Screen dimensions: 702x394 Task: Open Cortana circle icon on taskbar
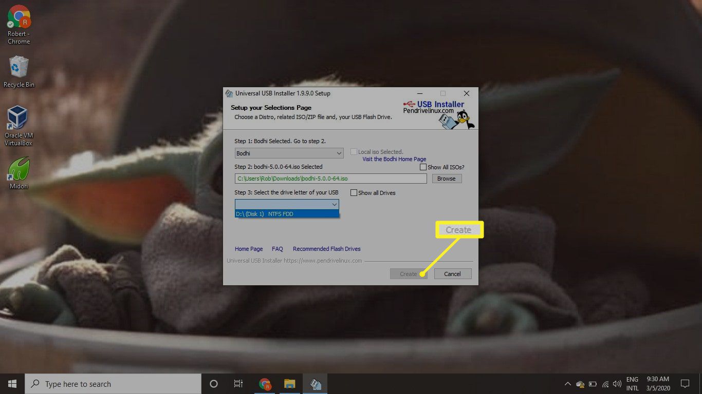coord(214,384)
